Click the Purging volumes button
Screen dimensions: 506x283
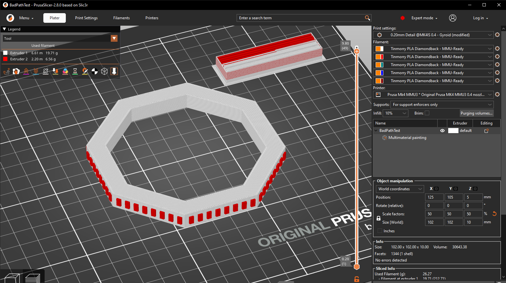[x=476, y=113]
